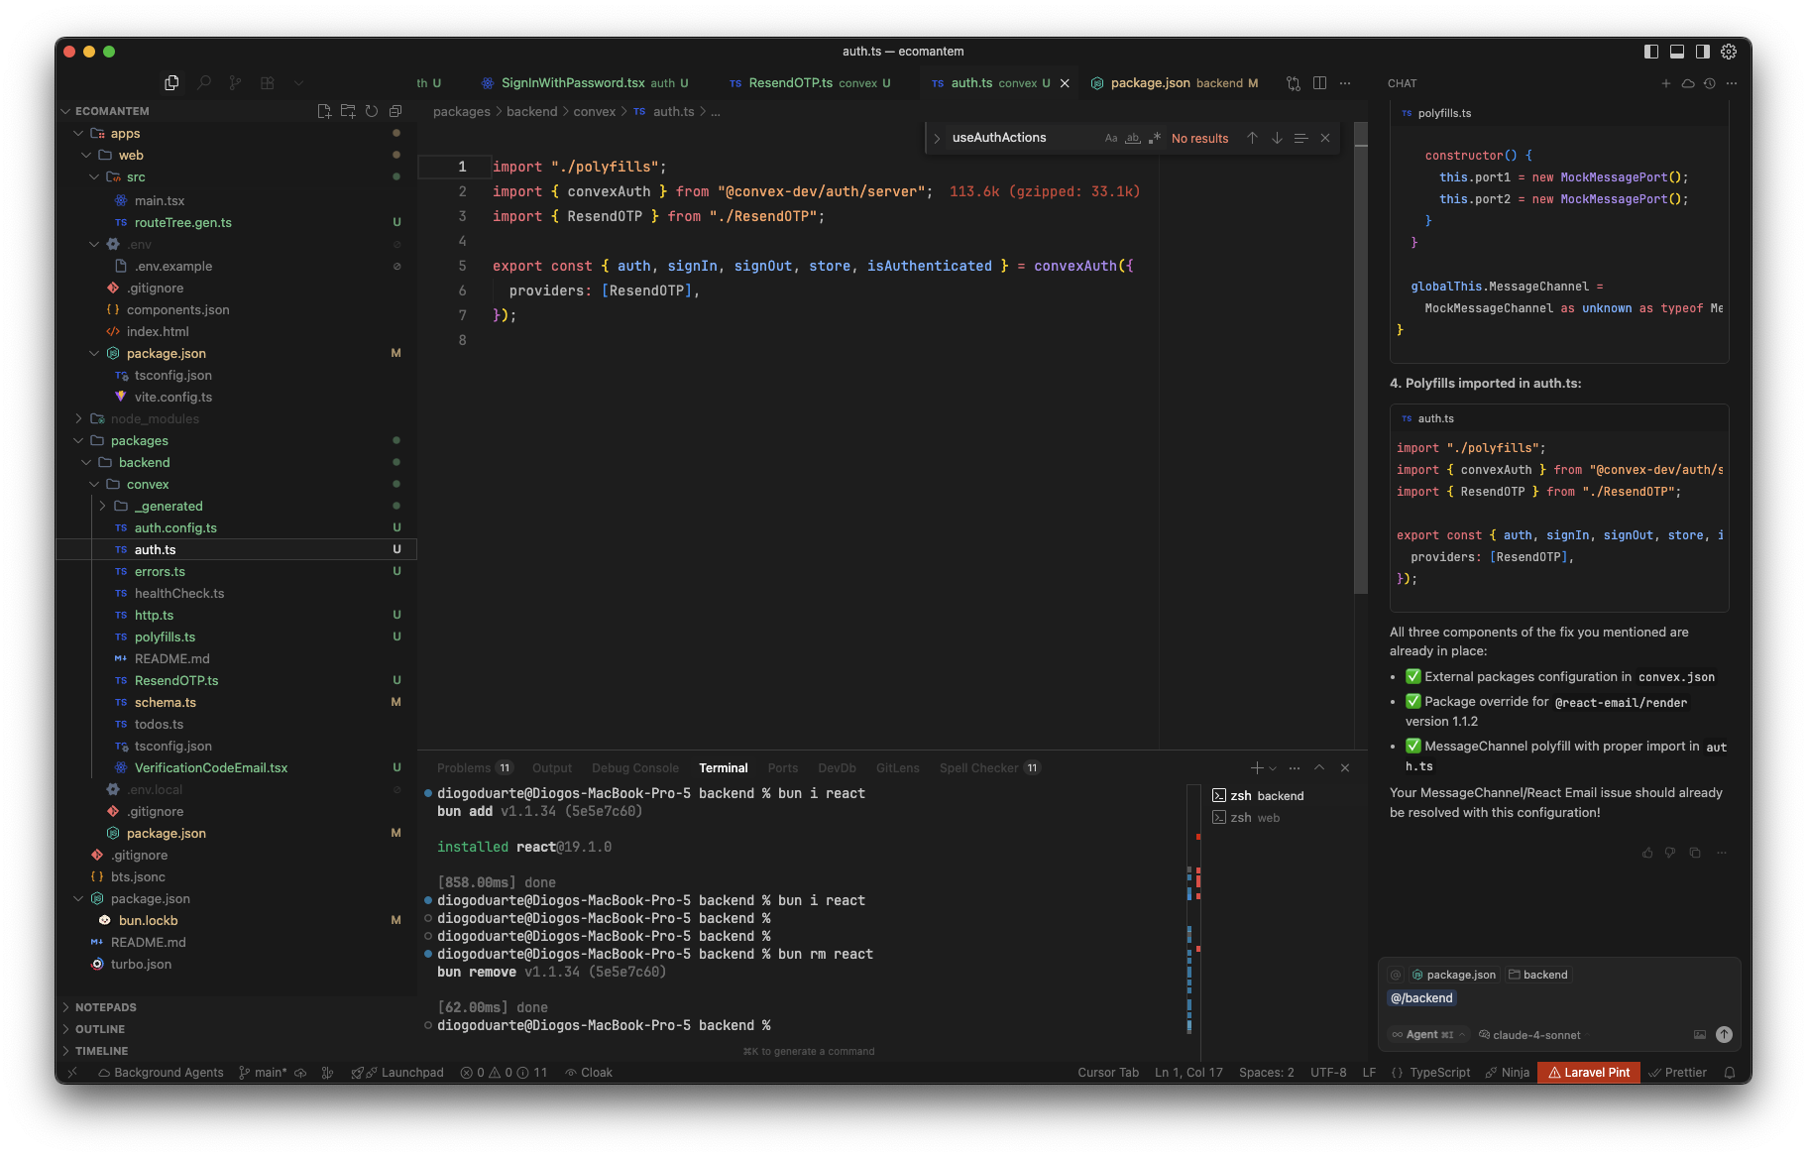Open the Problems panel tab
The image size is (1807, 1157).
click(x=475, y=767)
